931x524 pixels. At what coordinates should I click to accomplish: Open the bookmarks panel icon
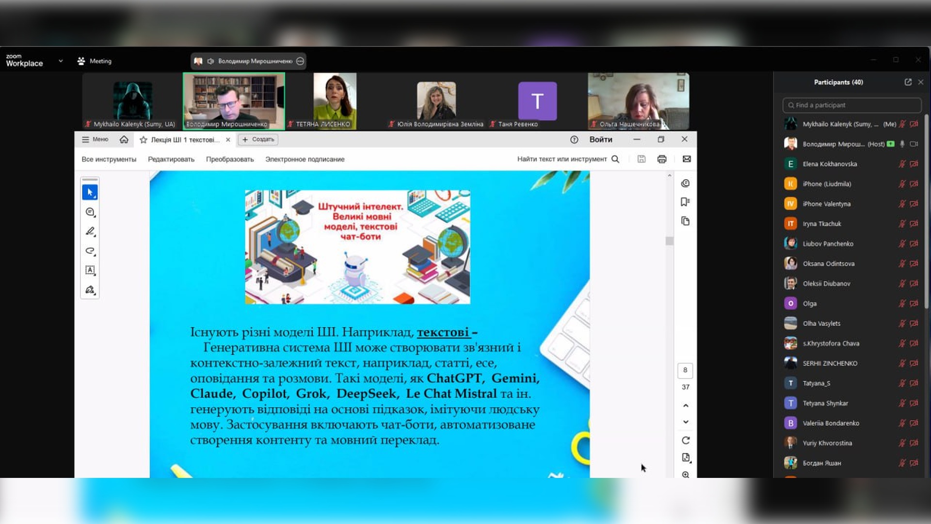(685, 202)
